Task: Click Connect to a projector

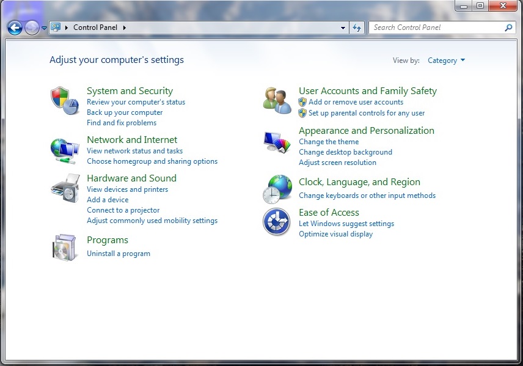Action: (123, 210)
